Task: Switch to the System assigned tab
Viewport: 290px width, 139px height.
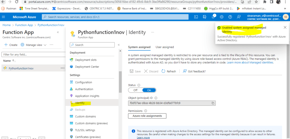Action: click(139, 47)
